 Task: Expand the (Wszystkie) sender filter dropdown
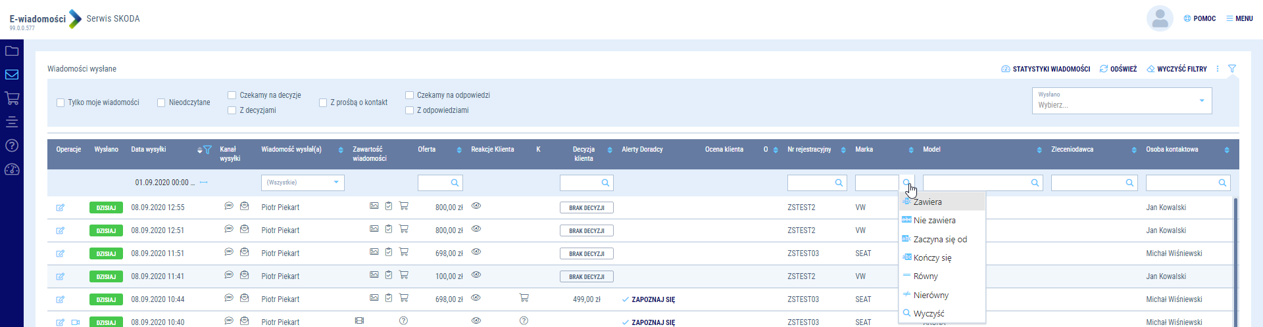pos(303,183)
